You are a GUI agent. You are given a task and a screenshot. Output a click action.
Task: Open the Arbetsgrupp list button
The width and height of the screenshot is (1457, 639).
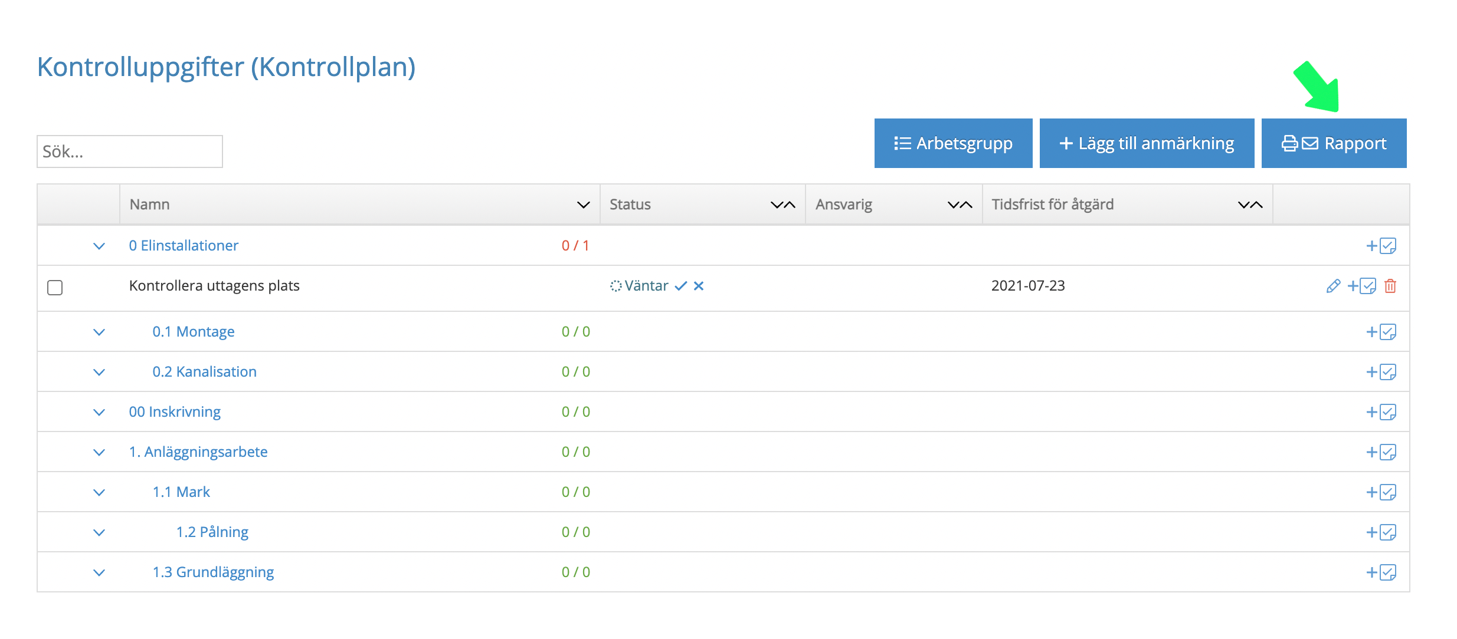(x=953, y=143)
